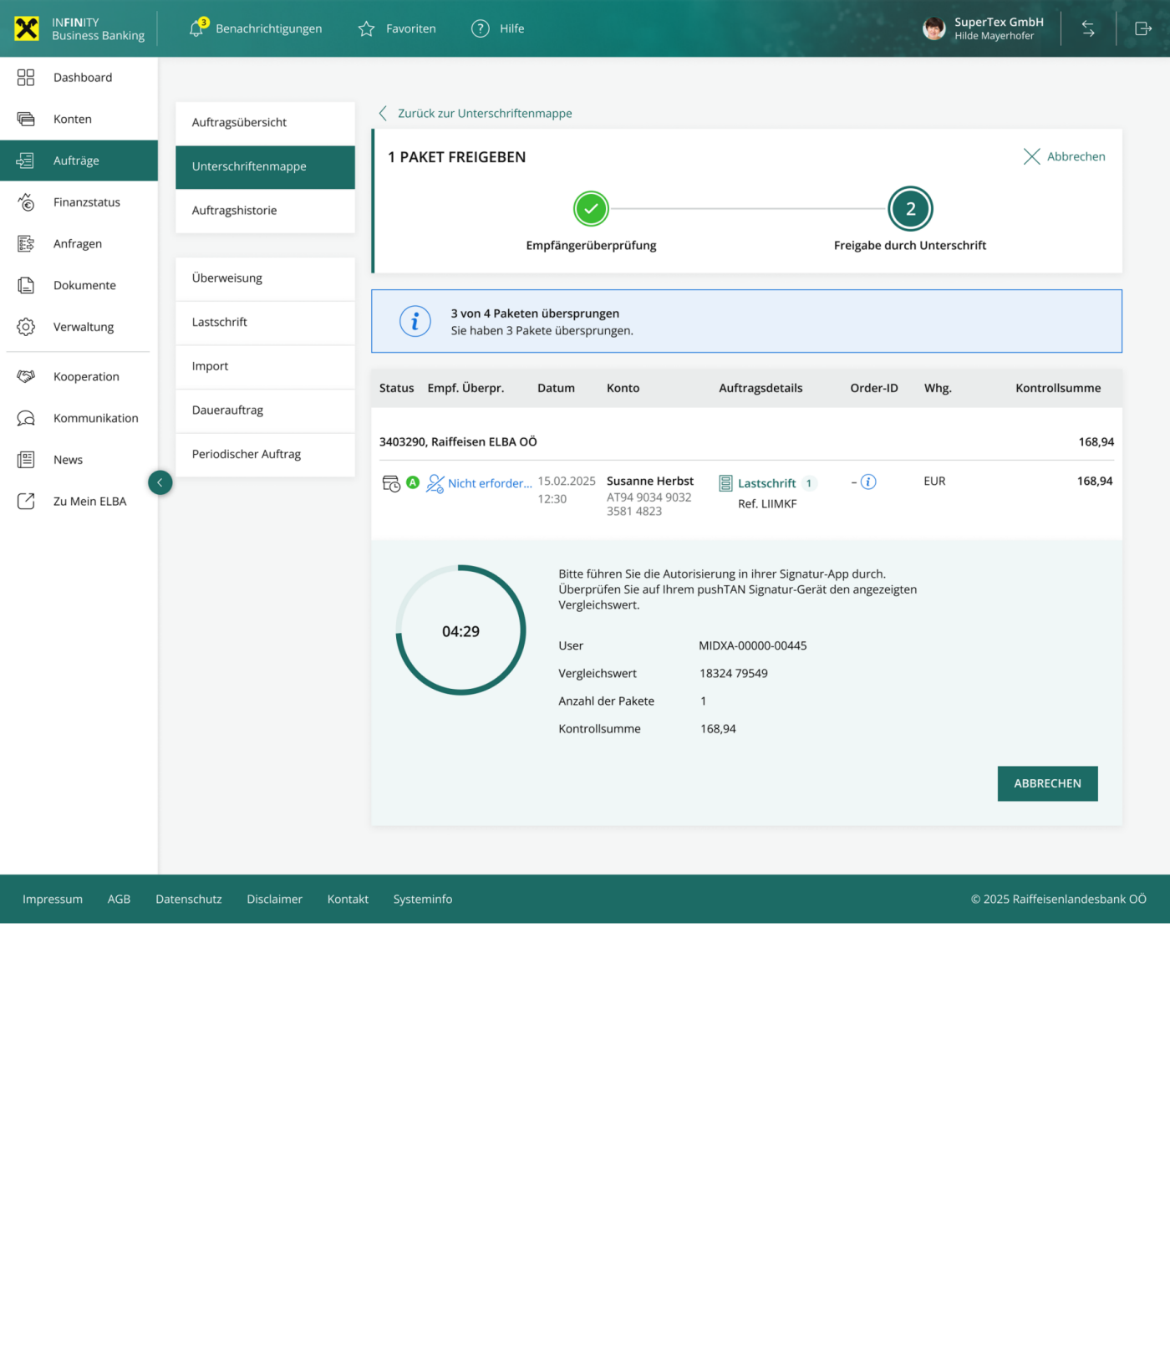The width and height of the screenshot is (1170, 1351).
Task: Click the Verwaltung gear icon
Action: 26,327
